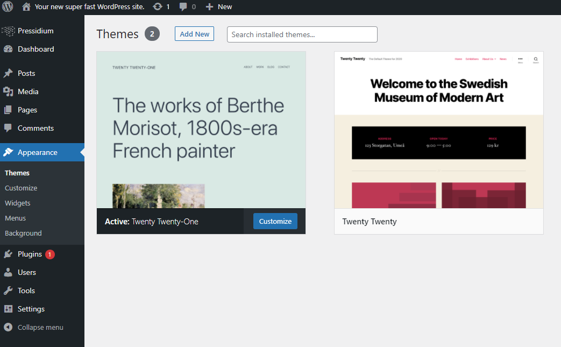561x347 pixels.
Task: Open the WordPress logo menu
Action: pos(8,6)
